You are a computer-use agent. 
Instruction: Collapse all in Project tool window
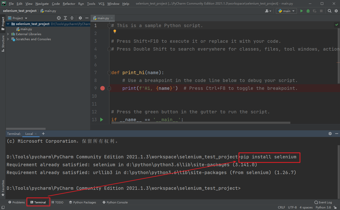(x=72, y=18)
